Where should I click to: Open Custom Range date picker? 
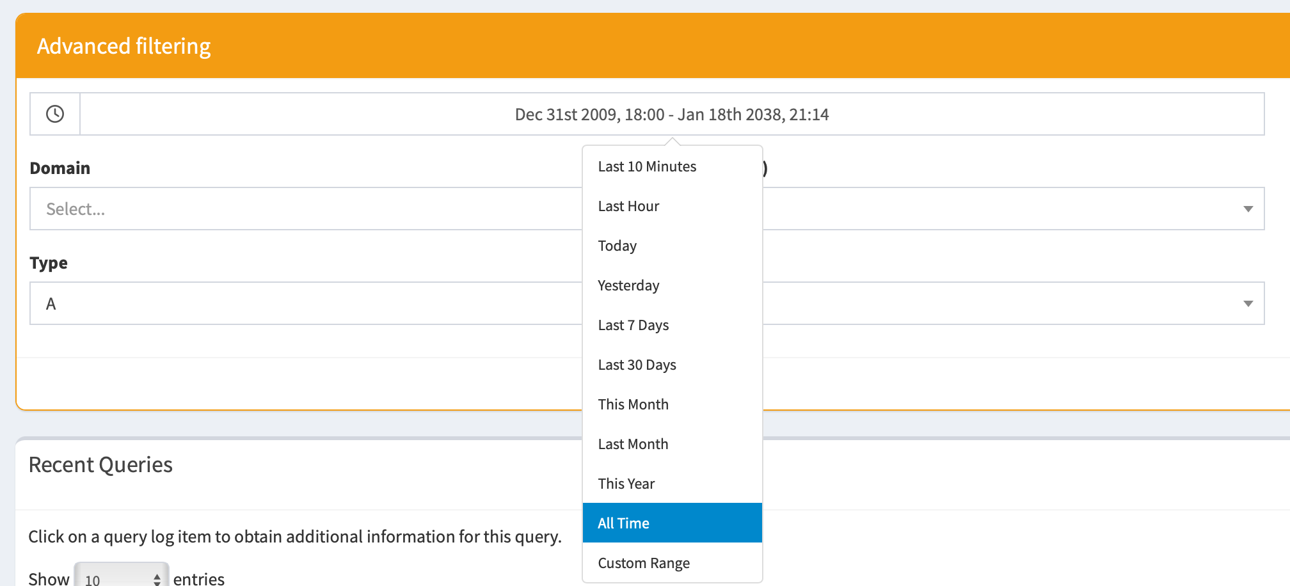(644, 563)
